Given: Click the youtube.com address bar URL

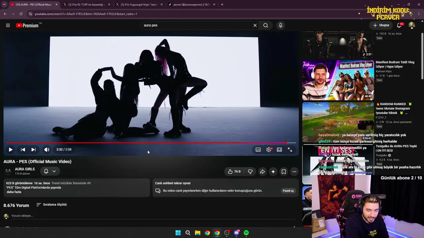Looking at the screenshot, I should [86, 14].
